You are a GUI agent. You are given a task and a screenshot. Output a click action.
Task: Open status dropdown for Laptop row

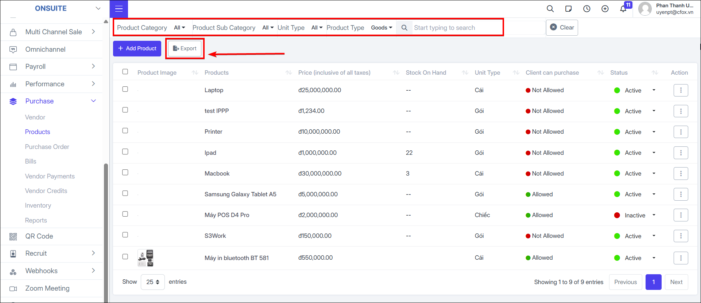(x=654, y=90)
